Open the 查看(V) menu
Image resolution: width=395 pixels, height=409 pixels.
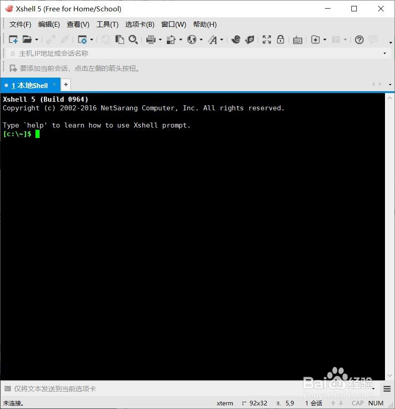(x=78, y=25)
